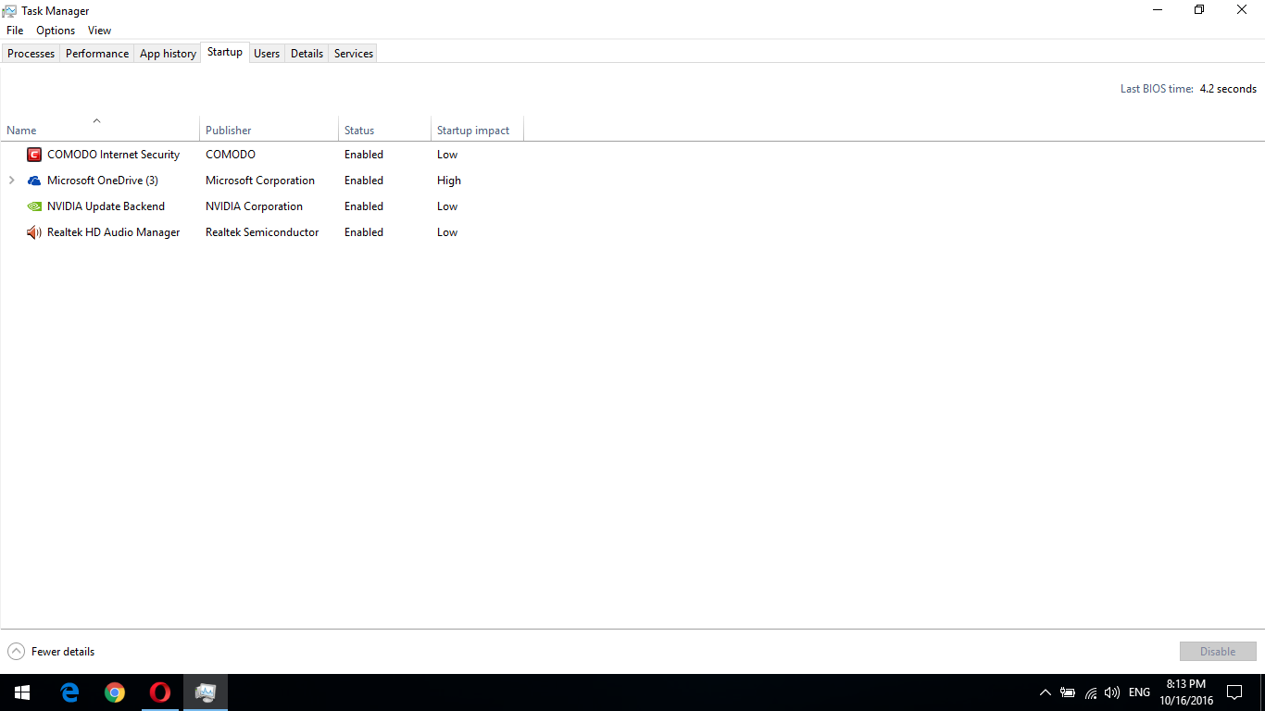Open the volume speaker tray icon
Image resolution: width=1265 pixels, height=711 pixels.
1112,692
